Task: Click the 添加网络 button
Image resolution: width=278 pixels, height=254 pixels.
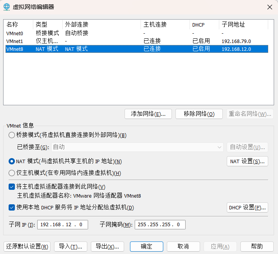Action: pyautogui.click(x=148, y=114)
